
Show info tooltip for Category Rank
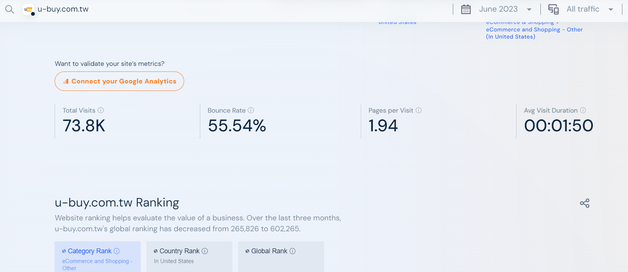coord(117,251)
